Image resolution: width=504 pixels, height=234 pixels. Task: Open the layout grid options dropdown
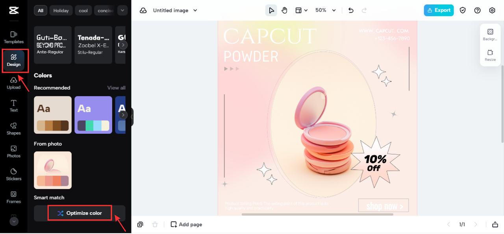pyautogui.click(x=301, y=10)
